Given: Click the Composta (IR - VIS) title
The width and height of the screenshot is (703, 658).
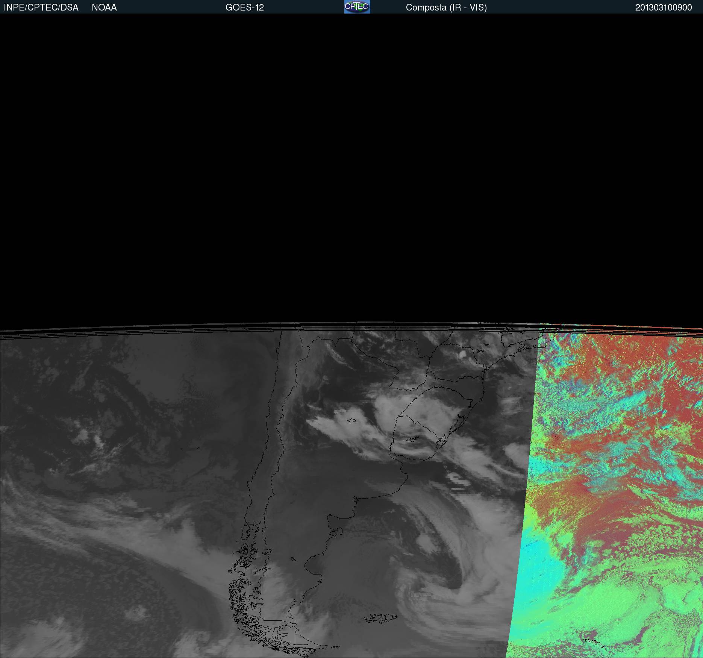Looking at the screenshot, I should click(x=446, y=8).
